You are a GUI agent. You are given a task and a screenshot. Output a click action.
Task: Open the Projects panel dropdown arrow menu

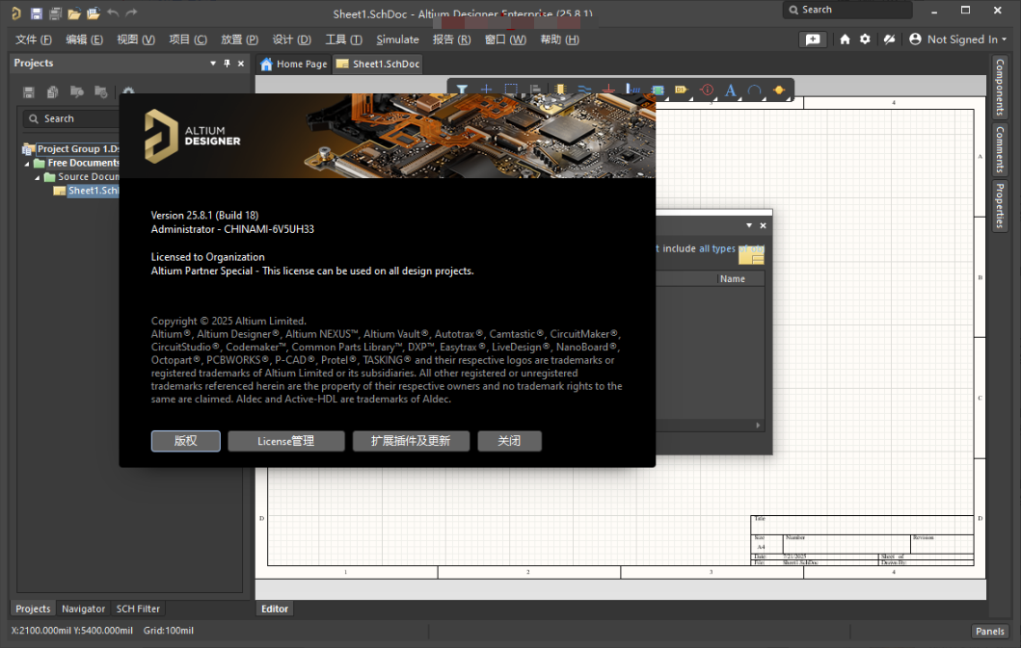click(x=213, y=64)
